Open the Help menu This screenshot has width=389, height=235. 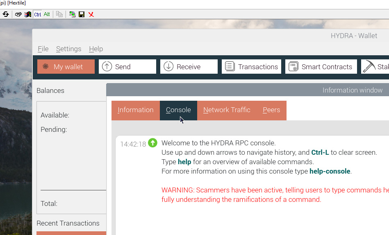coord(96,49)
